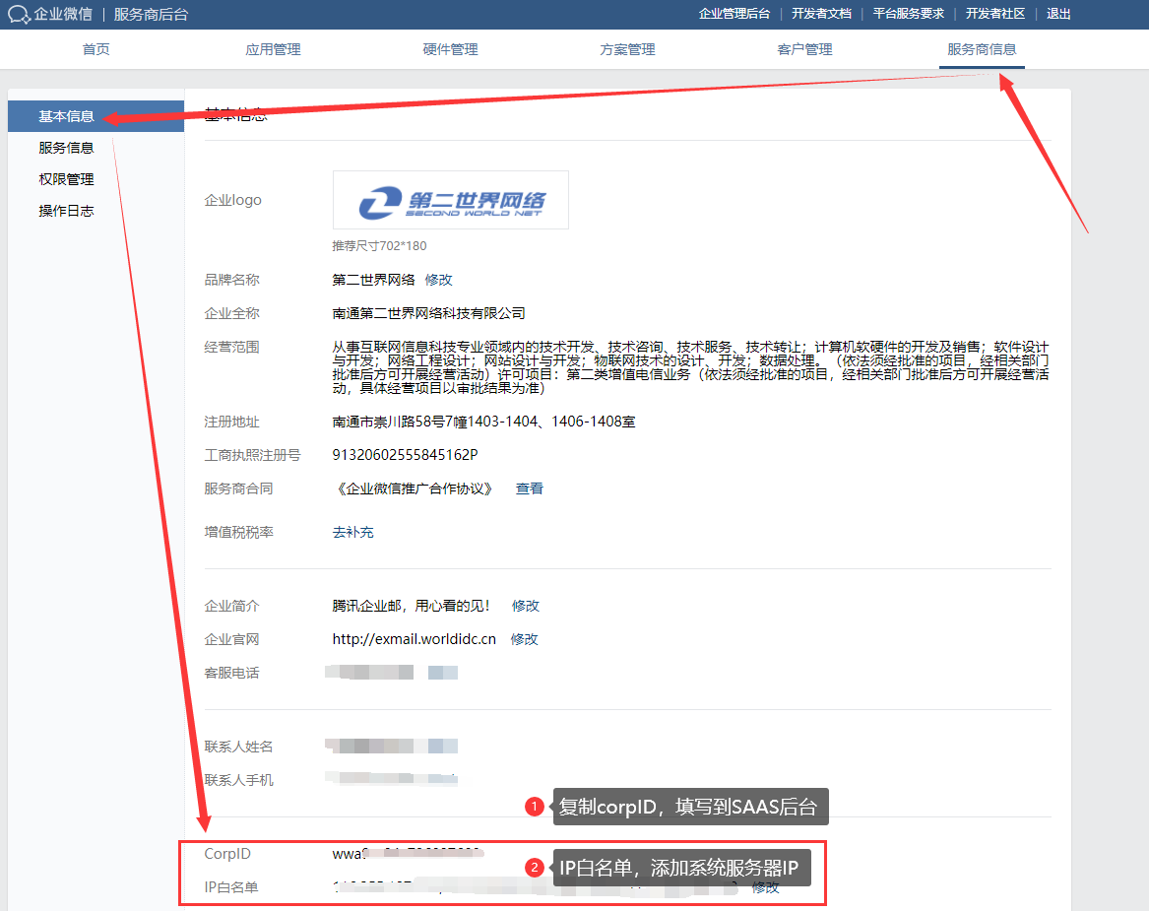Click company name 南通第二世界网络科技有限公司
Image resolution: width=1149 pixels, height=911 pixels.
click(x=428, y=314)
